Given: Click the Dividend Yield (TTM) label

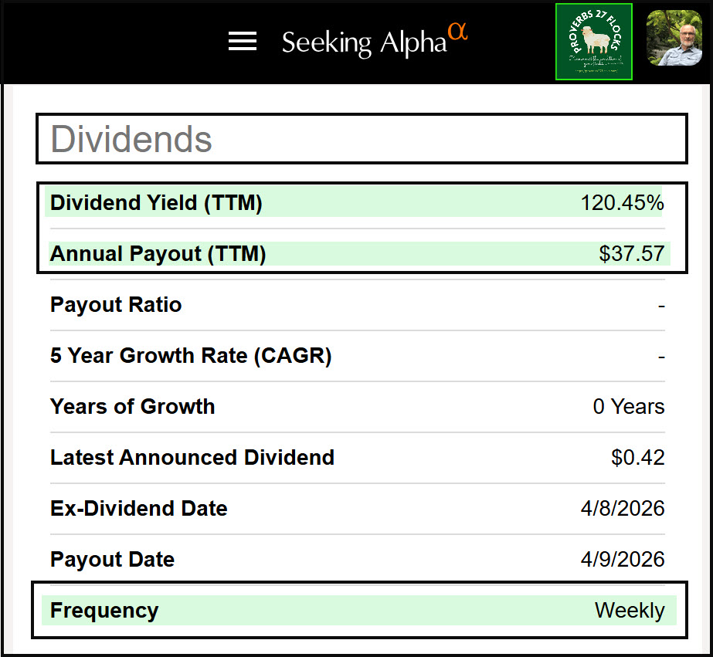Looking at the screenshot, I should coord(156,203).
